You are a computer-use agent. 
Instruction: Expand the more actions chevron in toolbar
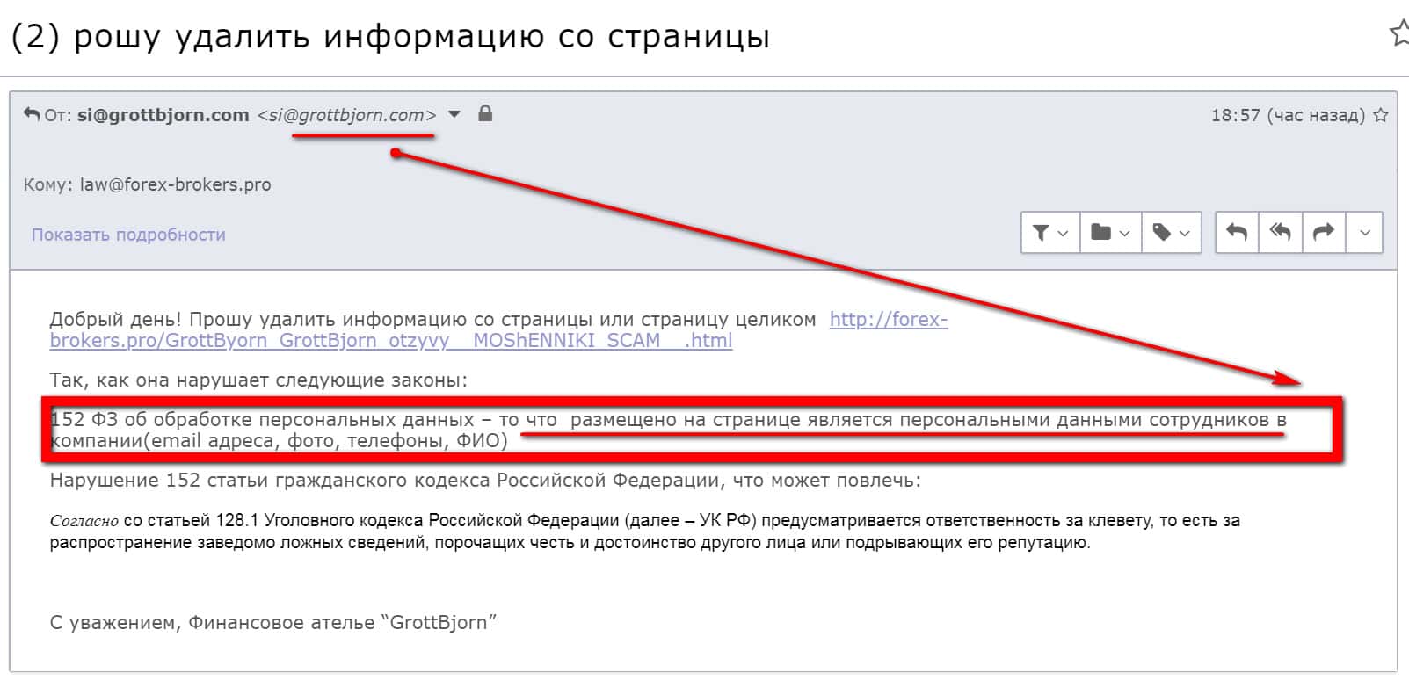point(1364,233)
